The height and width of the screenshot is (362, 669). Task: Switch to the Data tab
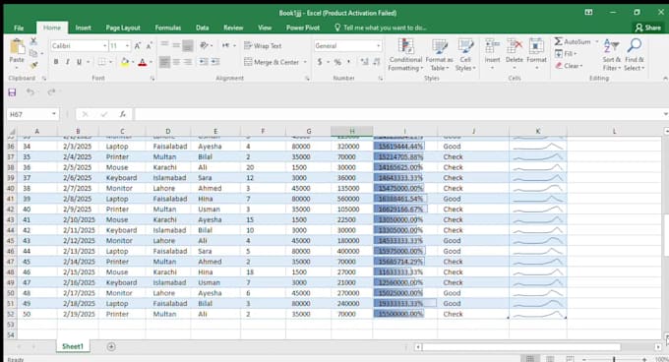203,28
